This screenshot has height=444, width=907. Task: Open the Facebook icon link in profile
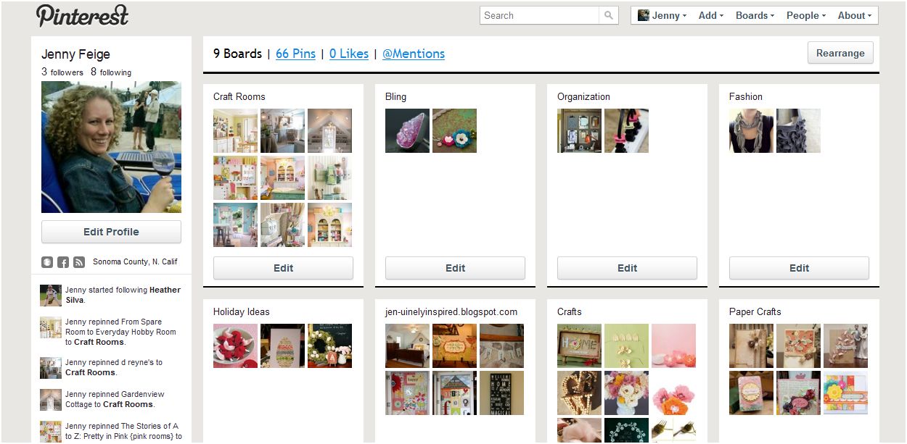click(63, 262)
